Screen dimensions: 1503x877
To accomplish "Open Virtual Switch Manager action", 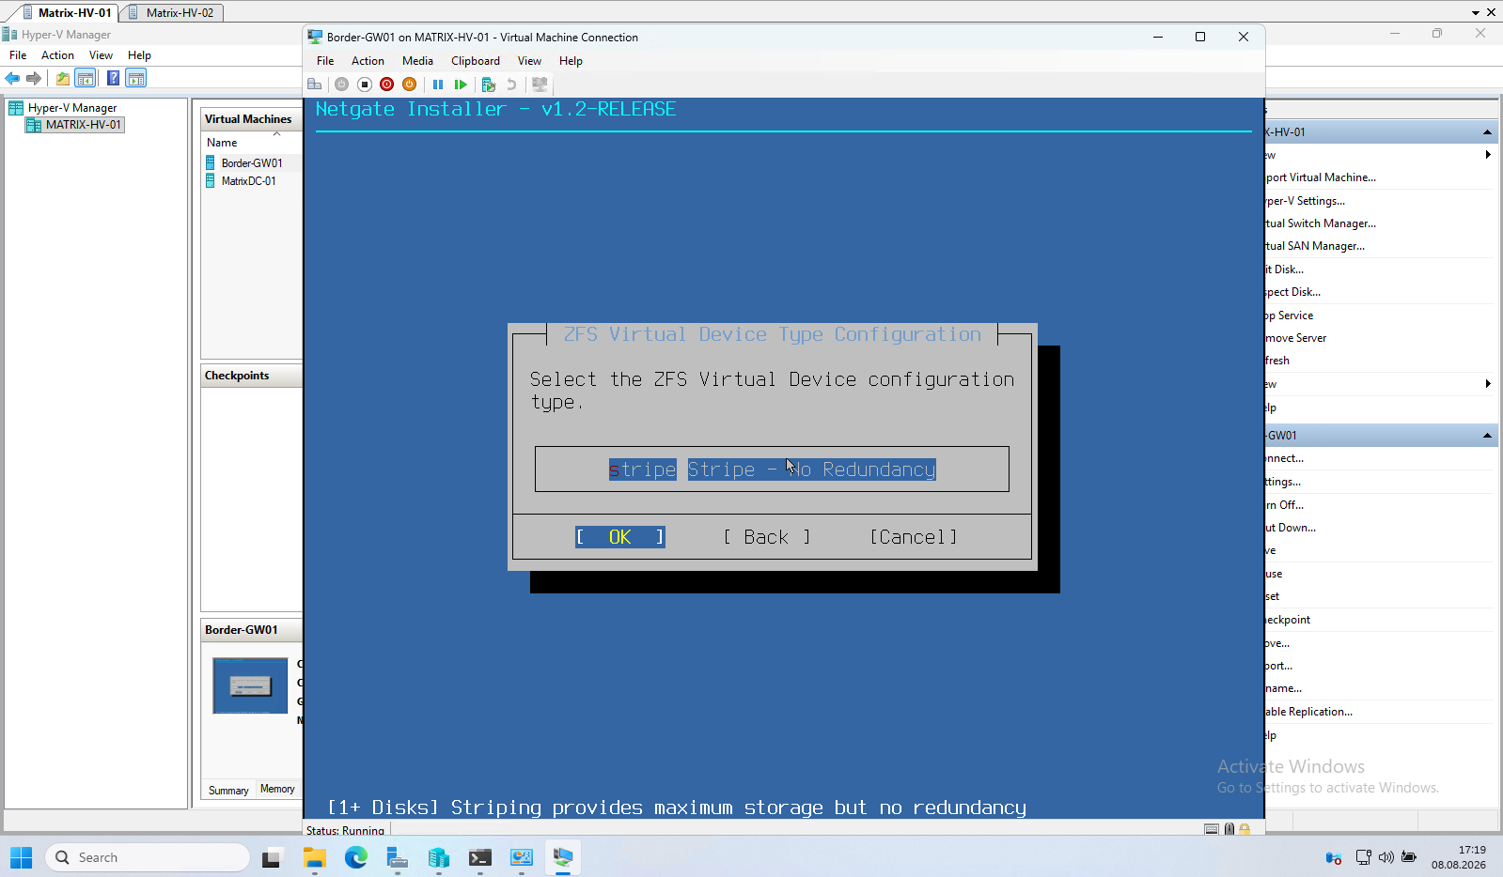I will (1320, 223).
